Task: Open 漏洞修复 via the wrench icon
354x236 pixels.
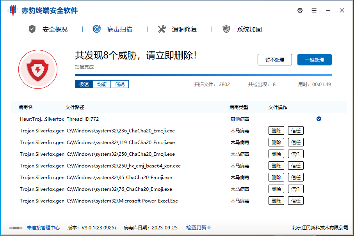Action: click(162, 28)
